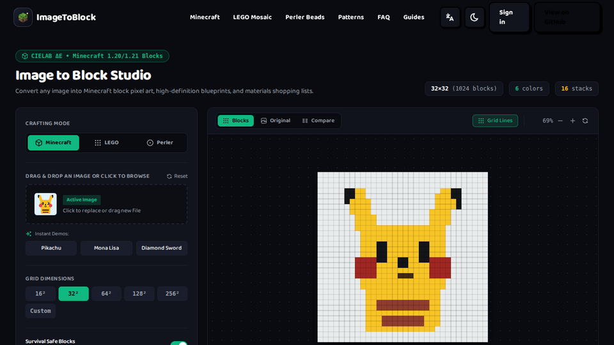Reset the canvas zoom with the refresh icon

pos(585,121)
